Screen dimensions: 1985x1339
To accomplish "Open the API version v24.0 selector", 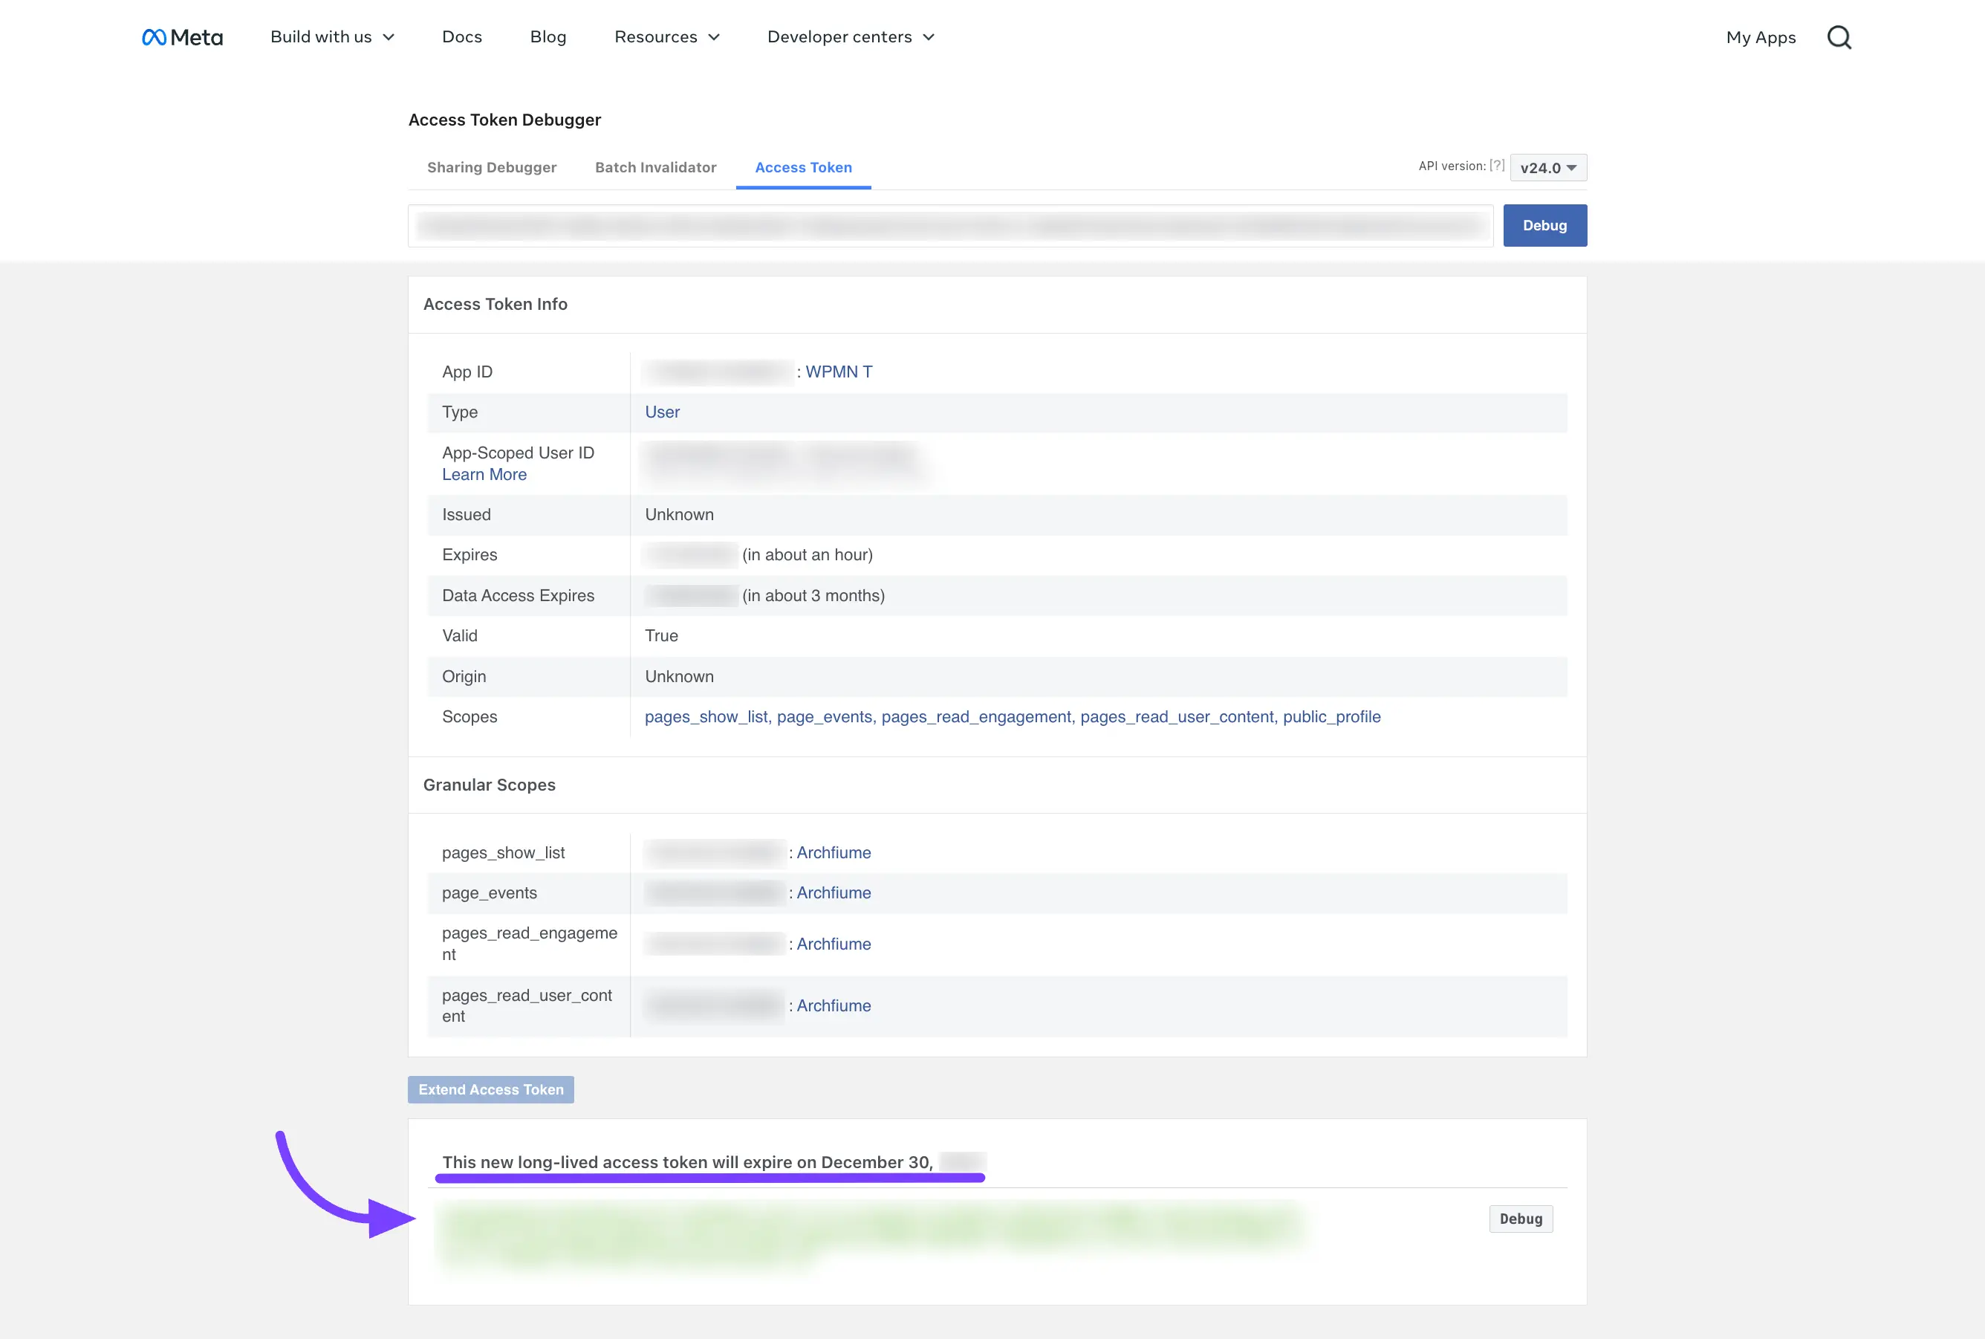I will click(1547, 167).
